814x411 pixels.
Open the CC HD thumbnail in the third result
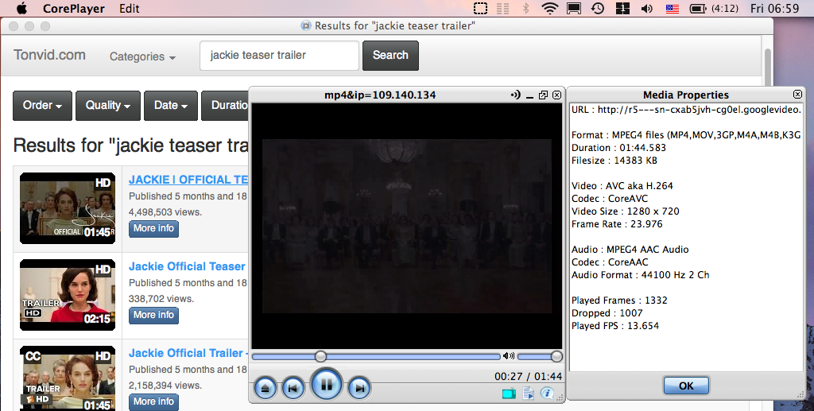(68, 378)
